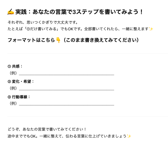This screenshot has height=142, width=168.
Task: Click the 変化・希望 label
Action: [x=21, y=81]
